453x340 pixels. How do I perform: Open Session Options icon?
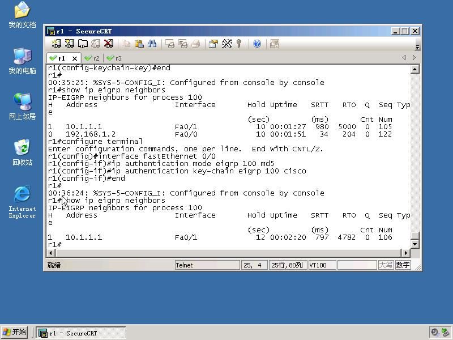[213, 44]
